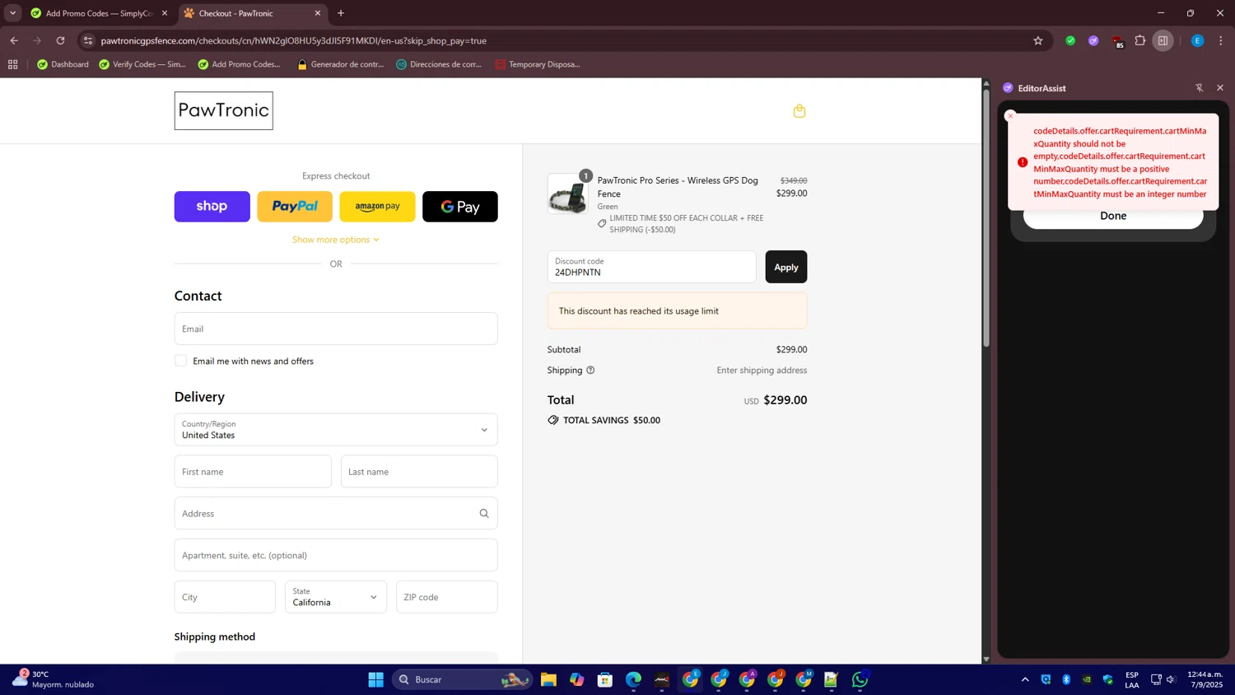Toggle the browser side panel icon
The image size is (1235, 695).
[1163, 40]
